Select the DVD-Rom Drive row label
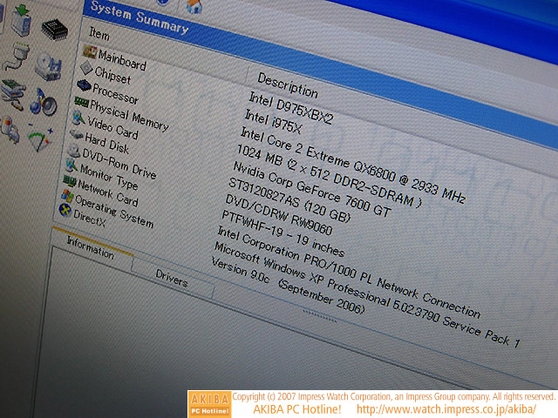This screenshot has height=418, width=558. click(119, 164)
